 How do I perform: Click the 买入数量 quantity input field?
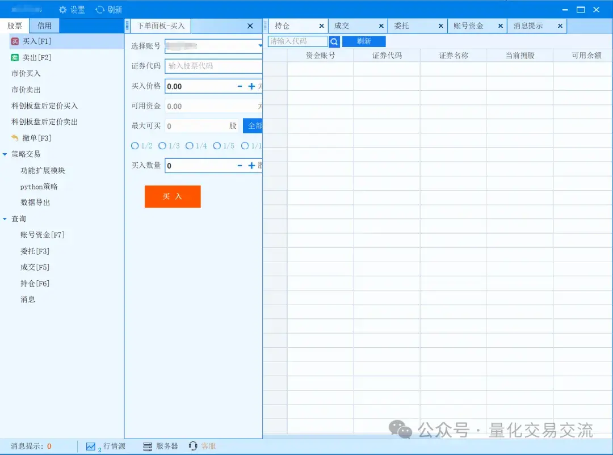pos(200,166)
